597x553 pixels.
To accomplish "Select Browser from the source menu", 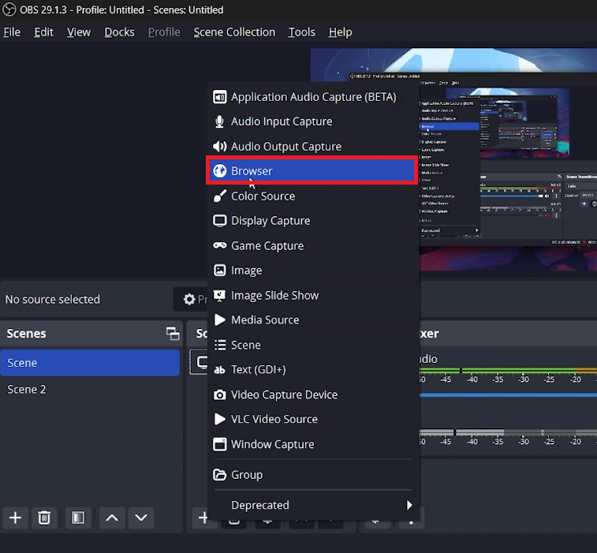I will [x=312, y=171].
